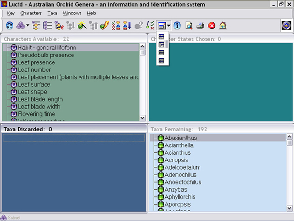Viewport: 294px width, 221px height.
Task: Open the Taxa menu
Action: pos(52,13)
